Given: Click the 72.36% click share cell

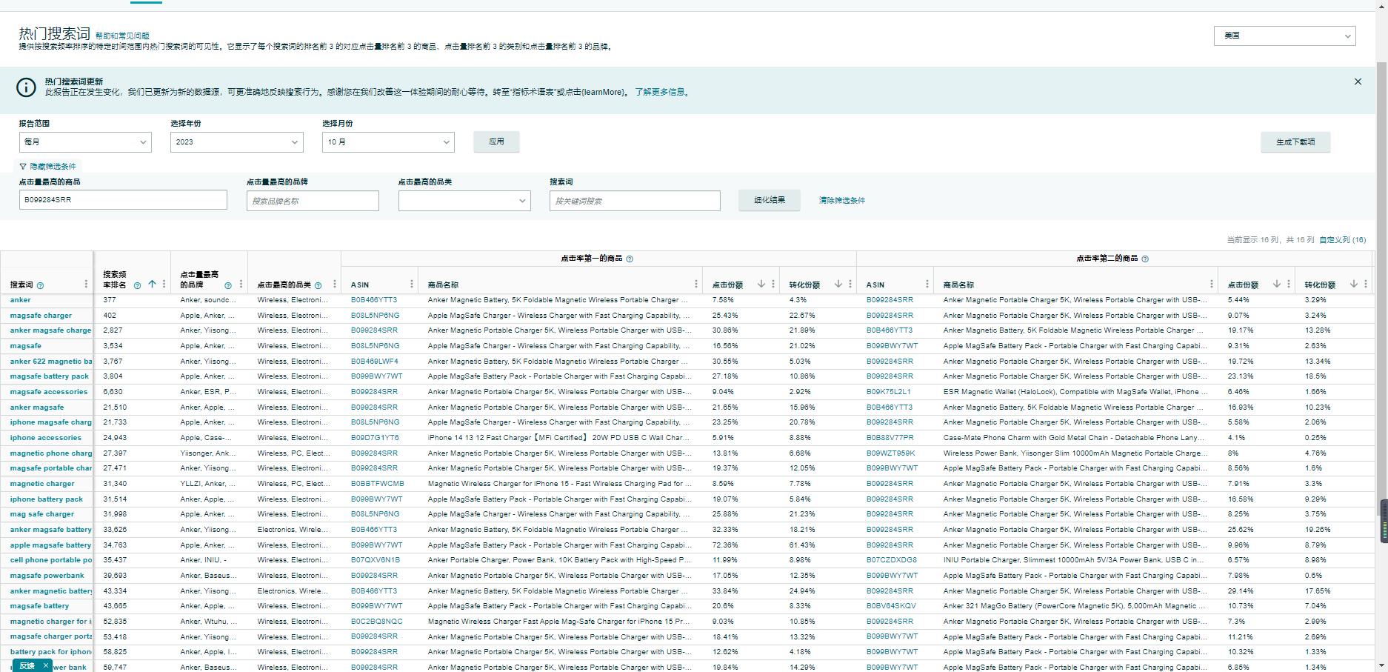Looking at the screenshot, I should click(724, 545).
